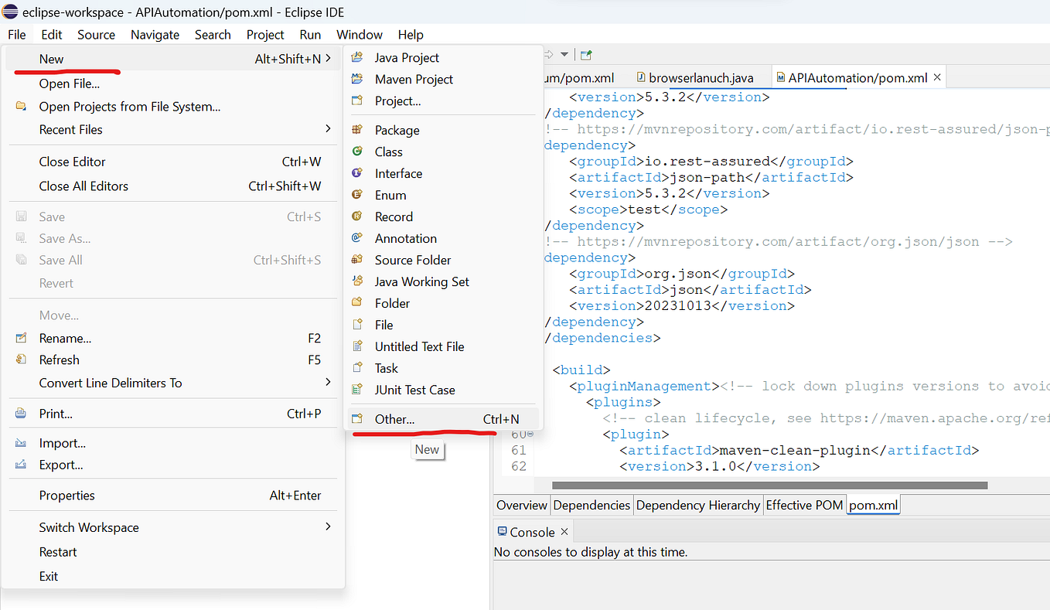Viewport: 1050px width, 610px height.
Task: Open the Navigate menu
Action: click(x=155, y=35)
